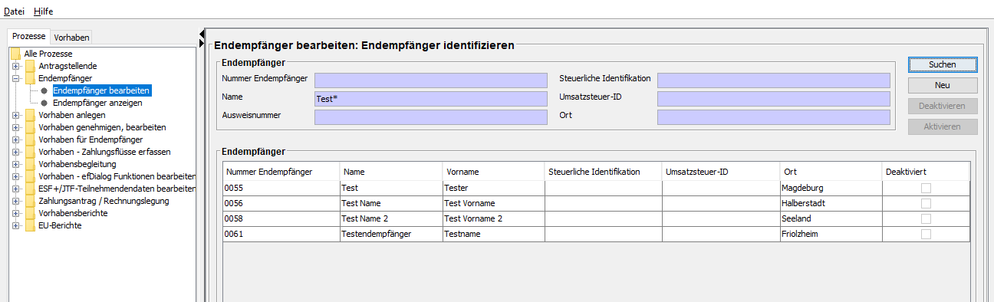994x302 pixels.
Task: Select Zahlungsantrag / Rechnungslegung tree item
Action: pos(104,201)
